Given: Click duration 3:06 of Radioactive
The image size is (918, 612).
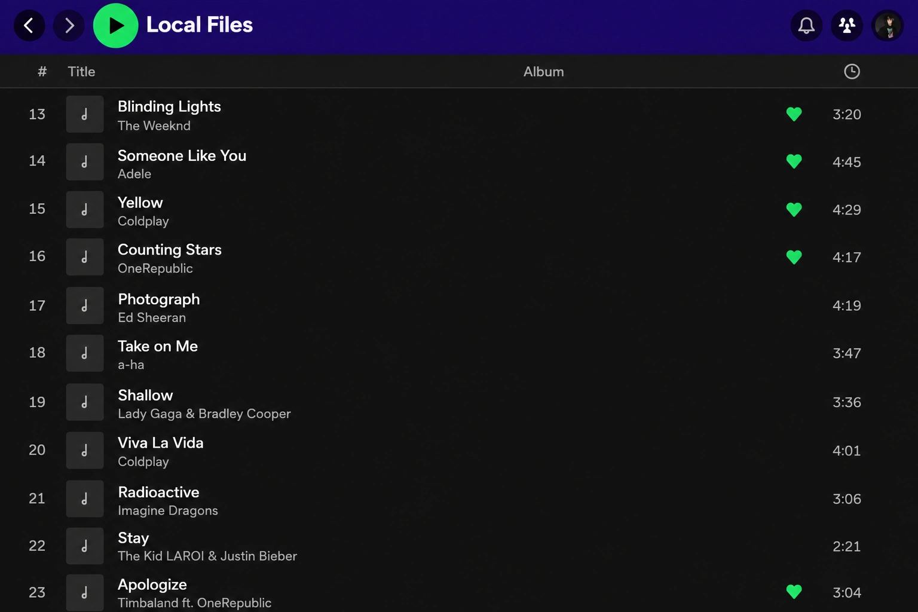Looking at the screenshot, I should coord(846,499).
